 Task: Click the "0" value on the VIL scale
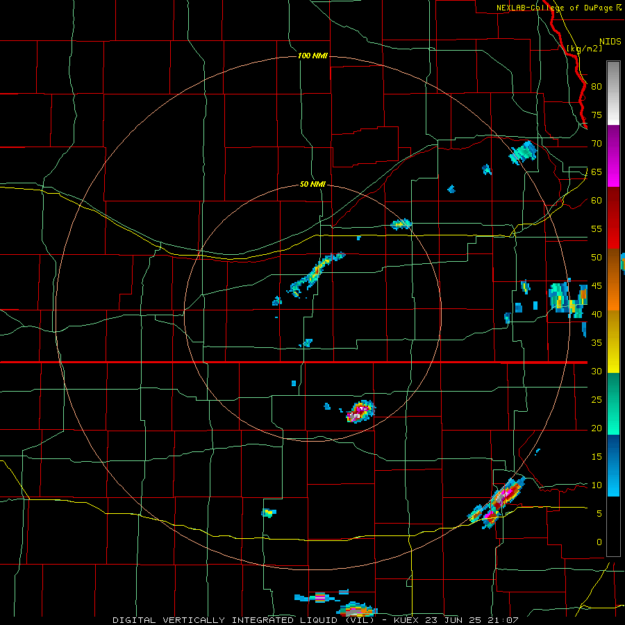pos(599,542)
